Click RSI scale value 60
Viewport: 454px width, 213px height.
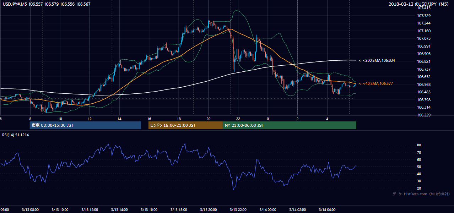pyautogui.click(x=419, y=159)
